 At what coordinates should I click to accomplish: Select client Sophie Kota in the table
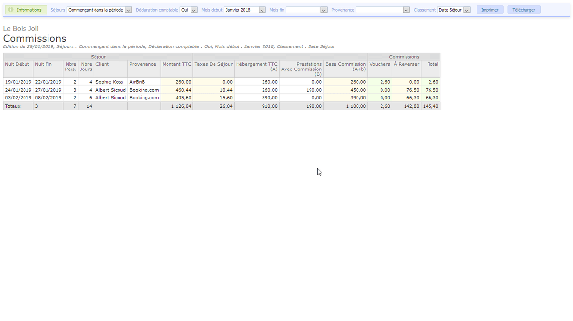(x=109, y=82)
